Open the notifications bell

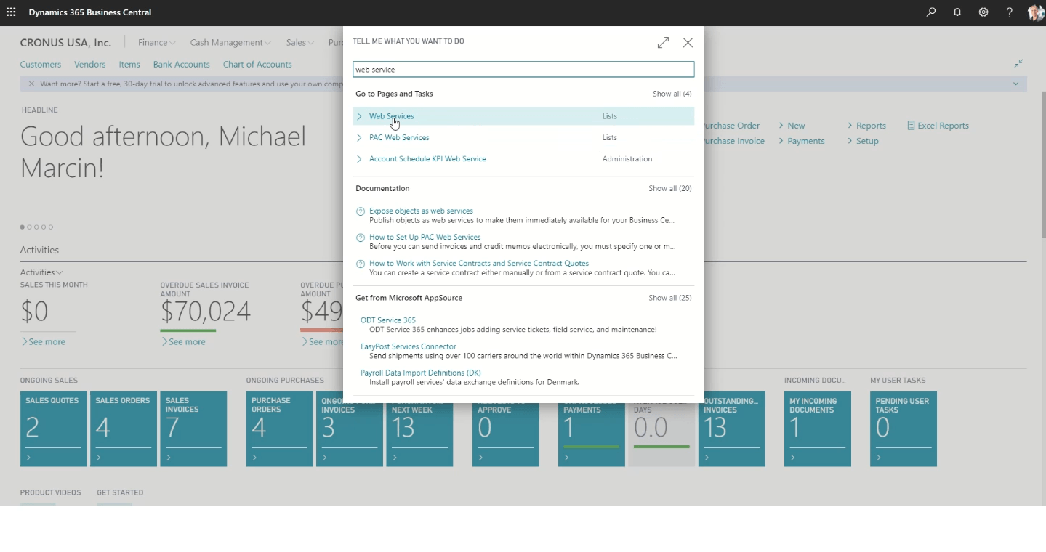tap(957, 12)
